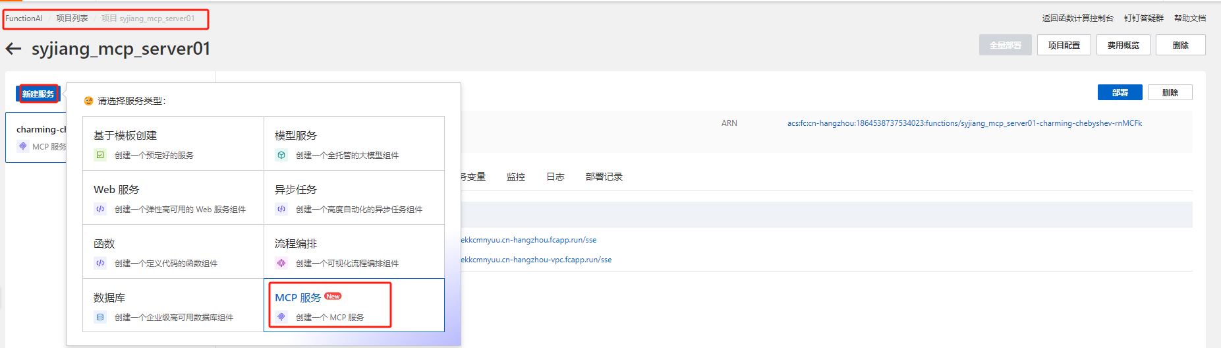
Task: Open the ARN function link
Action: coord(965,123)
